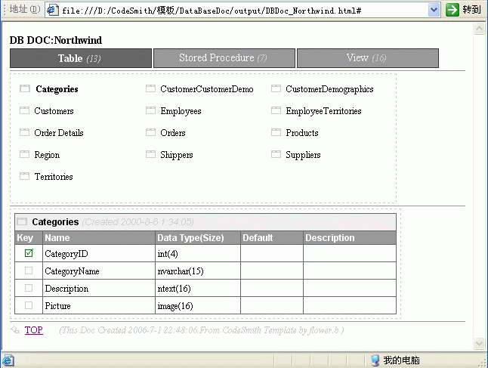Click the table icon beside Employees
Viewport: 488px width, 368px height.
(150, 110)
